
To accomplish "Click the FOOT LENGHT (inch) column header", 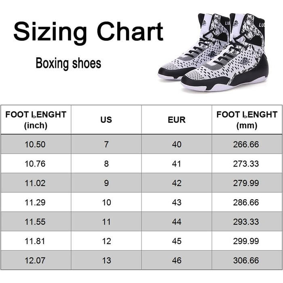I will click(x=36, y=120).
